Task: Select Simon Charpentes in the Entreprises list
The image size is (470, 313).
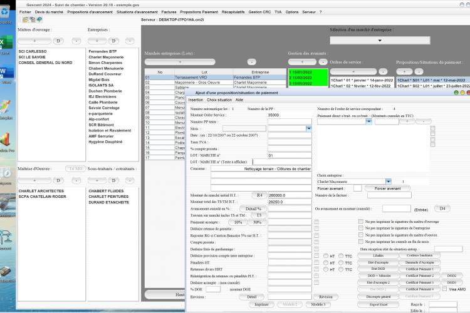Action: click(x=105, y=63)
